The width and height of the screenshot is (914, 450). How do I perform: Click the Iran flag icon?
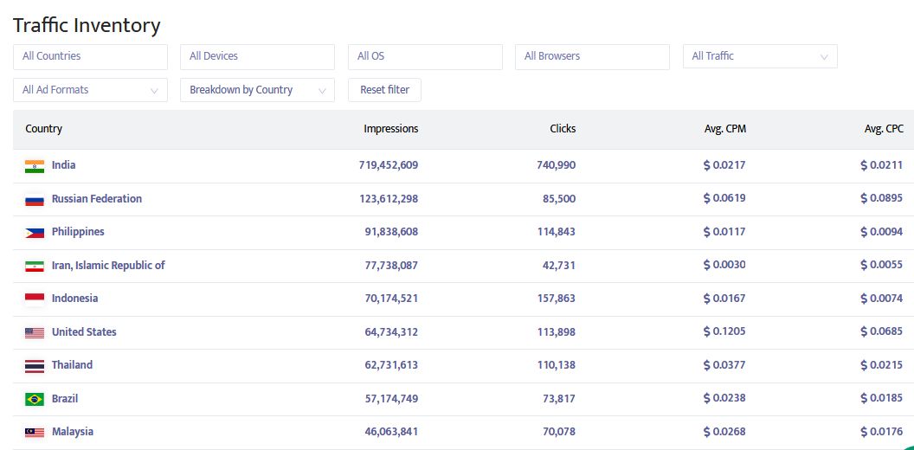[x=35, y=267]
